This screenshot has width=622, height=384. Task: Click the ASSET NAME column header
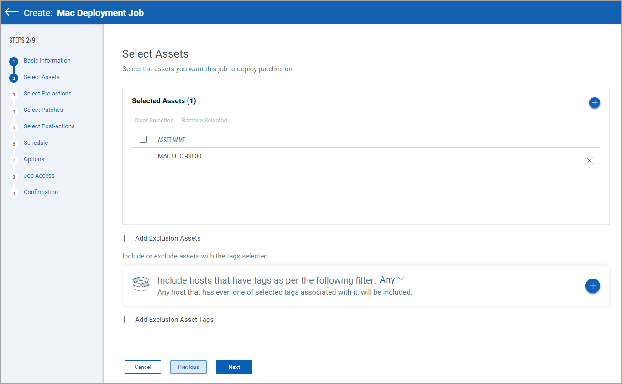pyautogui.click(x=172, y=140)
